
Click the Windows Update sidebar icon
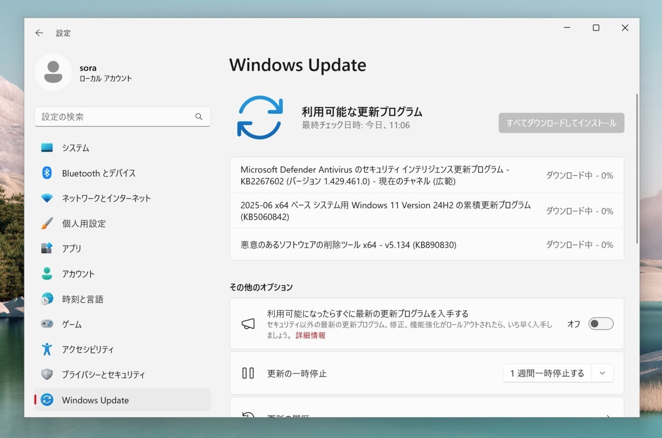point(47,400)
